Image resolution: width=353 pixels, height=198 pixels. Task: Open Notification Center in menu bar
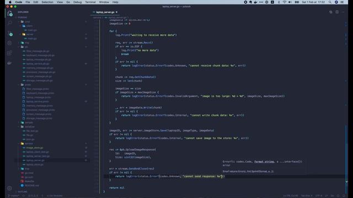tap(342, 2)
